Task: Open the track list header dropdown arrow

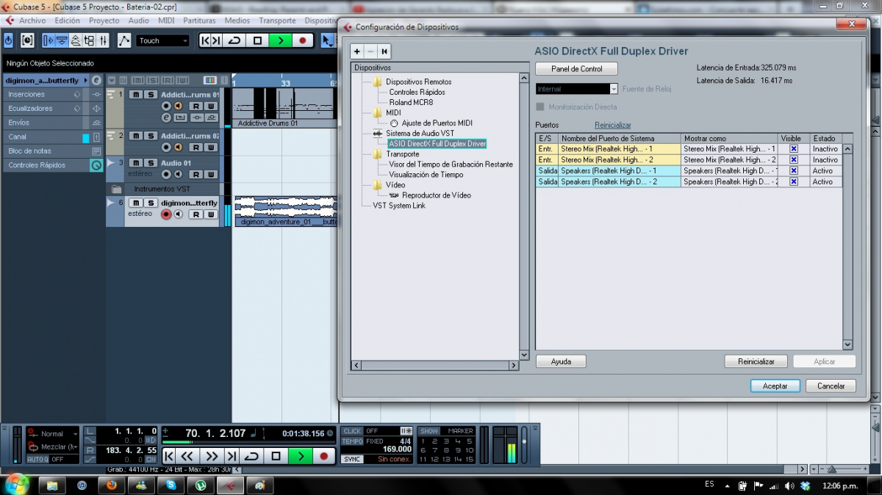Action: point(112,80)
